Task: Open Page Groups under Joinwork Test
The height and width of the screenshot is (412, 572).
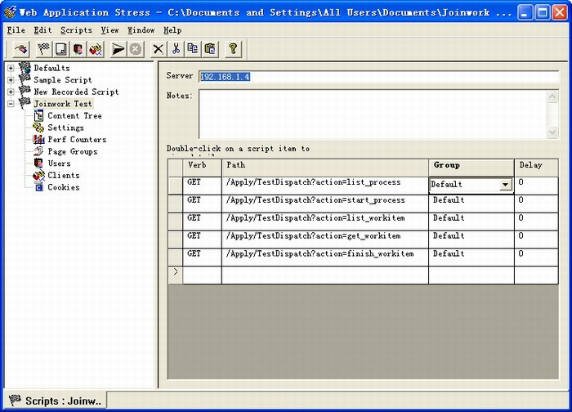Action: (x=73, y=151)
